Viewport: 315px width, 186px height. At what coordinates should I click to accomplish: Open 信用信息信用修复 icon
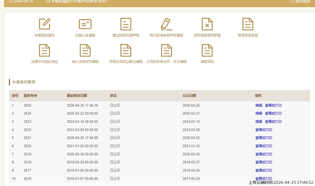[207, 24]
